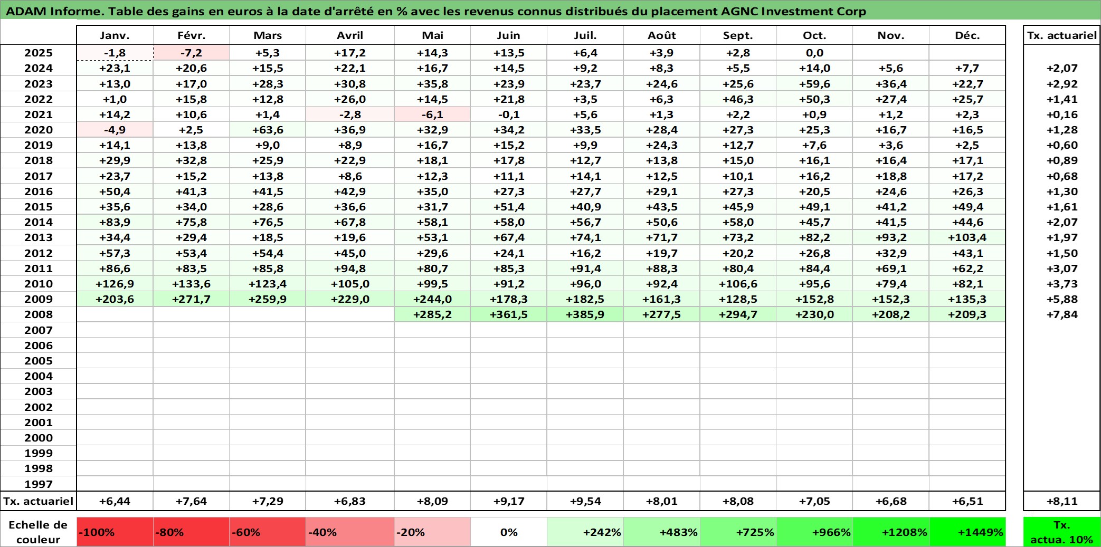Select the +63,6 cell in 2020 row
The width and height of the screenshot is (1101, 547).
268,130
